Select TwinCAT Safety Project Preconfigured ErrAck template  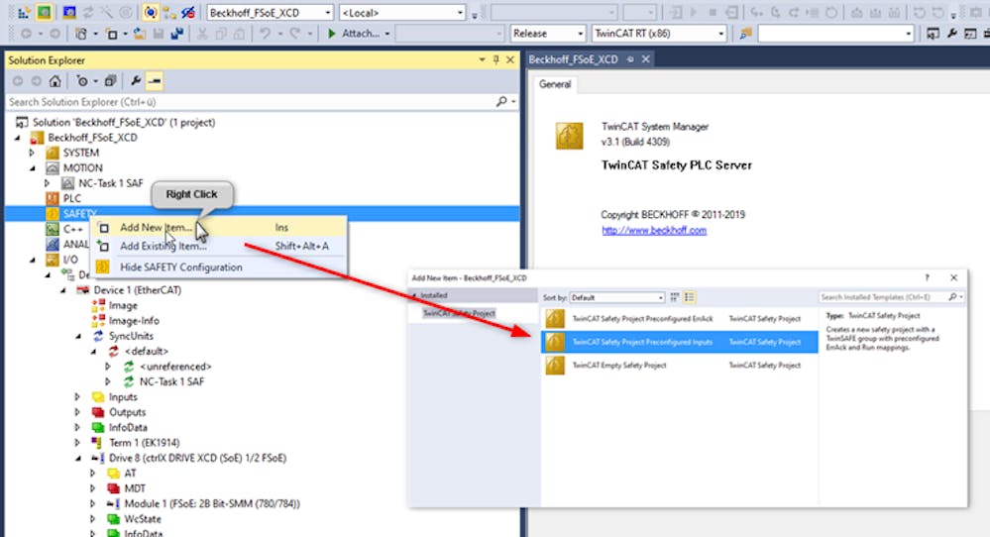680,319
